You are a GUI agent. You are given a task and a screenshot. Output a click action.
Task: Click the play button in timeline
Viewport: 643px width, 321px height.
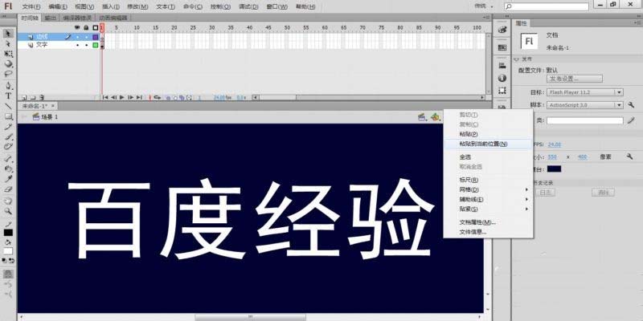pos(122,97)
